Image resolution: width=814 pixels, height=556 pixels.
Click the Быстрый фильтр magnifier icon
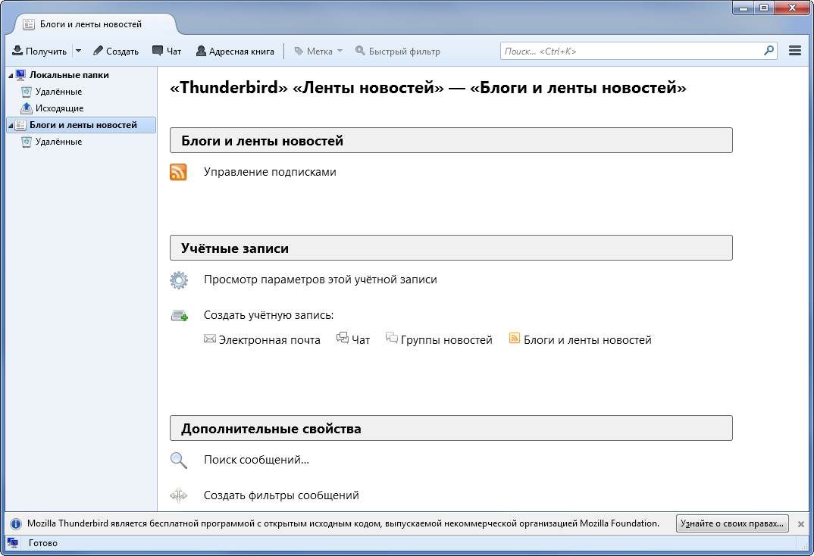coord(360,50)
